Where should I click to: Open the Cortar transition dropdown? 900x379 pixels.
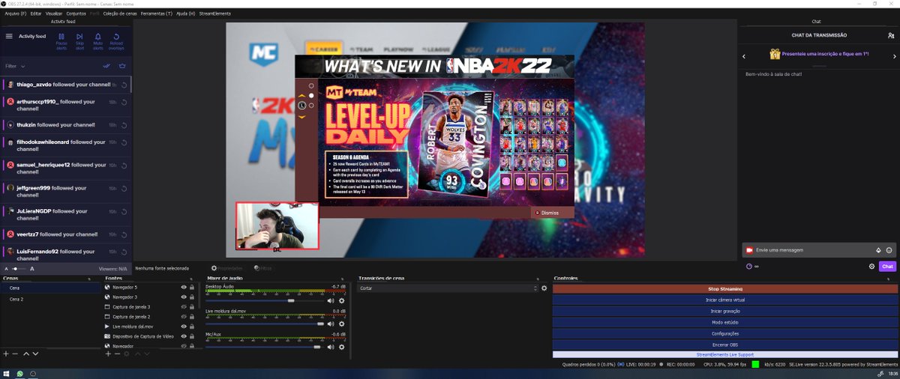click(x=448, y=288)
